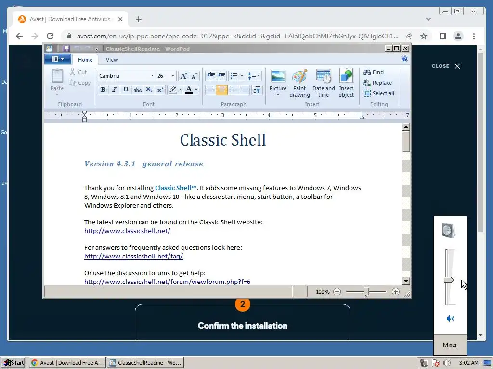This screenshot has height=369, width=493.
Task: Select WordPad's Home tab
Action: click(85, 60)
